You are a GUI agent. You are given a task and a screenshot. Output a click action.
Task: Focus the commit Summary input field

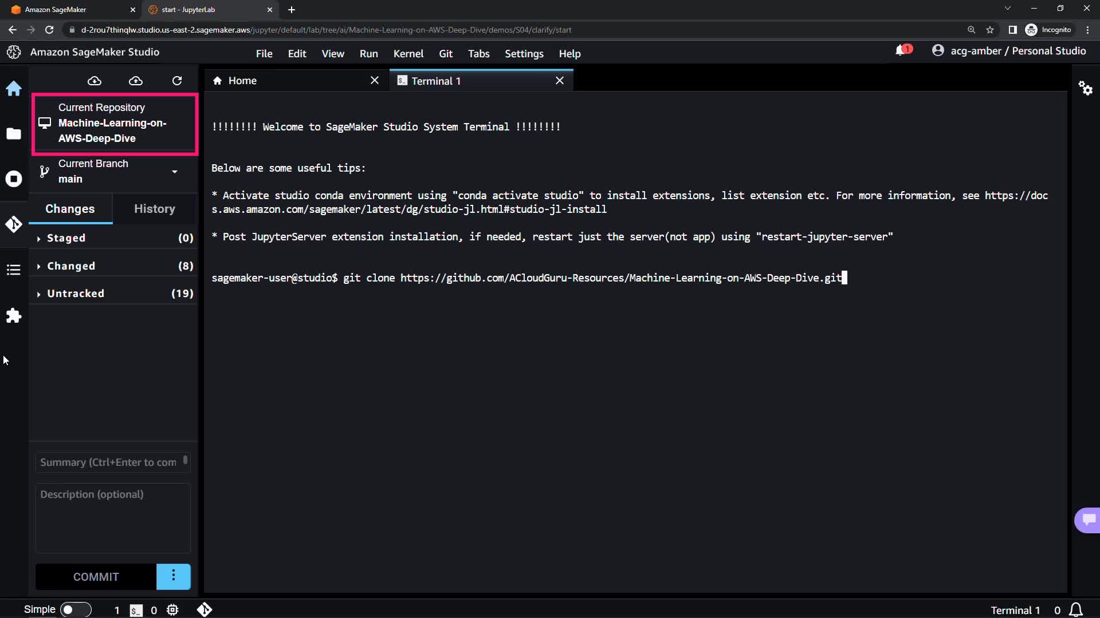pyautogui.click(x=109, y=462)
